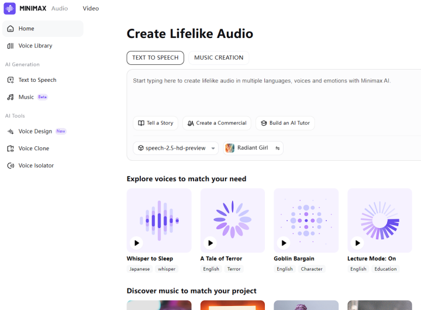Switch to the Music Creation tab
This screenshot has height=310, width=421.
(x=219, y=58)
